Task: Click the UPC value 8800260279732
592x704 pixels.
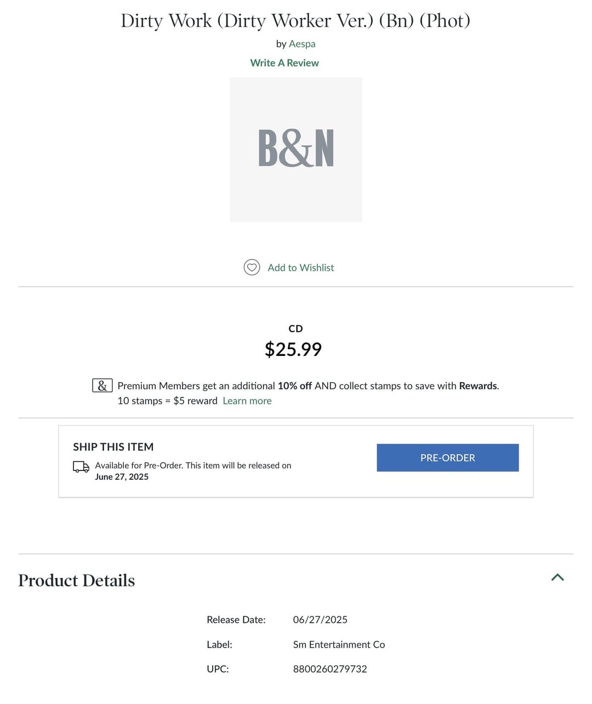Action: point(330,669)
